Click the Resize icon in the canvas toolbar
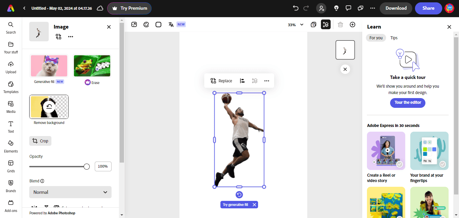This screenshot has height=218, width=459. pyautogui.click(x=134, y=25)
